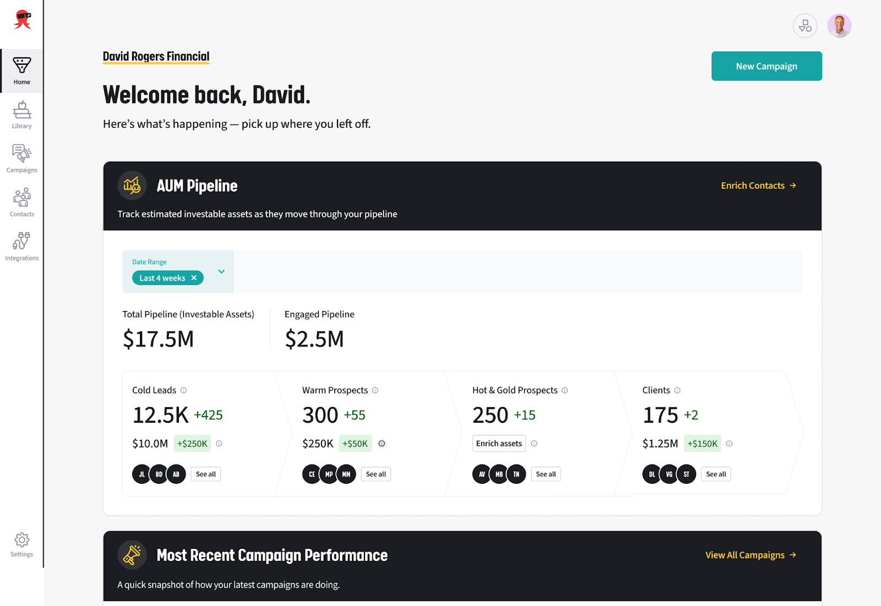Click the shapes icon near the avatar
Image resolution: width=881 pixels, height=606 pixels.
tap(804, 26)
